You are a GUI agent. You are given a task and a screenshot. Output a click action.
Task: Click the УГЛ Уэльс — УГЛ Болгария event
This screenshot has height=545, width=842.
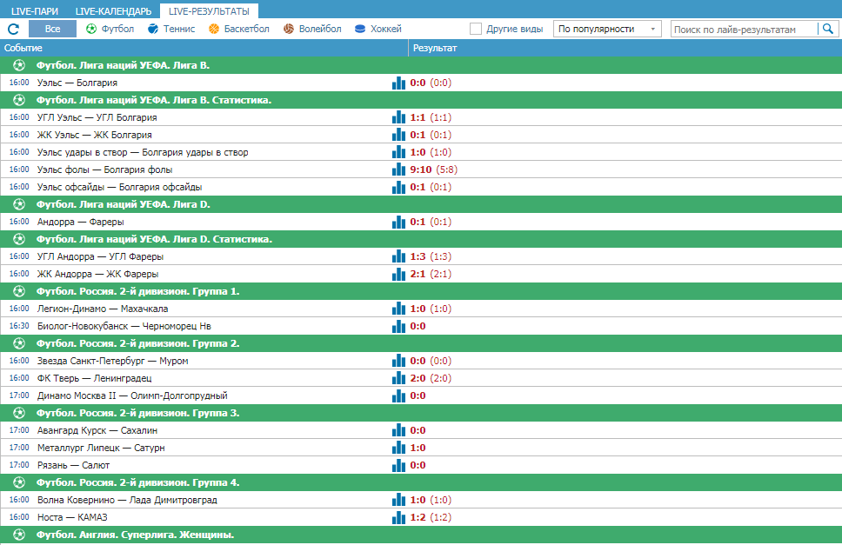[x=97, y=117]
